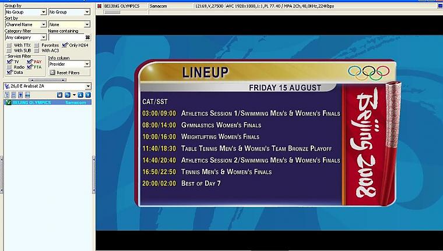Uncheck the FTA service filter
This screenshot has width=443, height=251.
(x=30, y=67)
